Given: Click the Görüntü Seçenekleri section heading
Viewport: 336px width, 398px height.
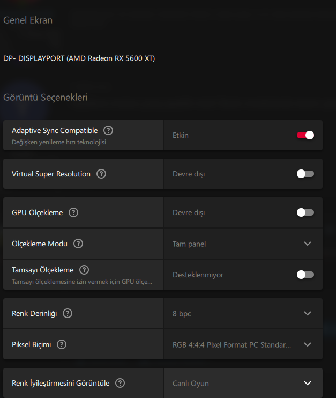Looking at the screenshot, I should click(45, 98).
